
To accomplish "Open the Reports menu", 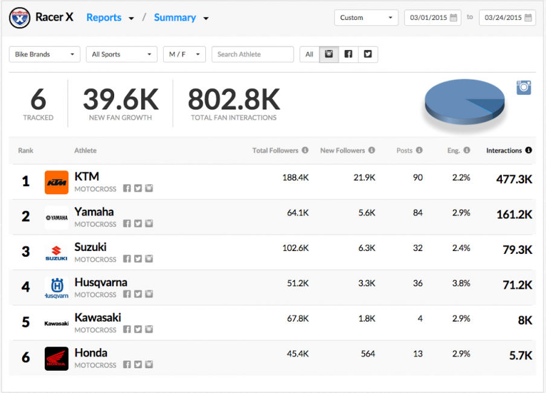I will click(x=109, y=18).
